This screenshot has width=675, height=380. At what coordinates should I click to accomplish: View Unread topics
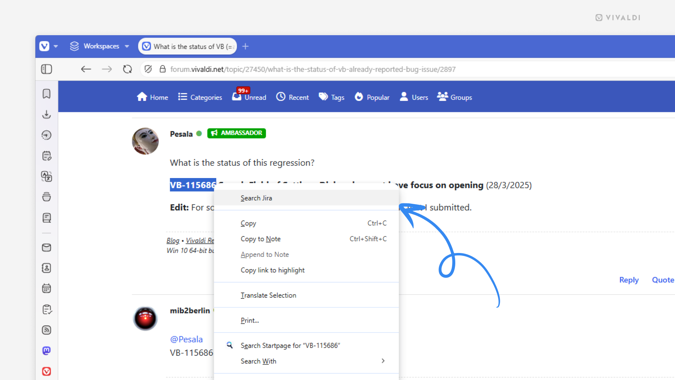coord(249,96)
